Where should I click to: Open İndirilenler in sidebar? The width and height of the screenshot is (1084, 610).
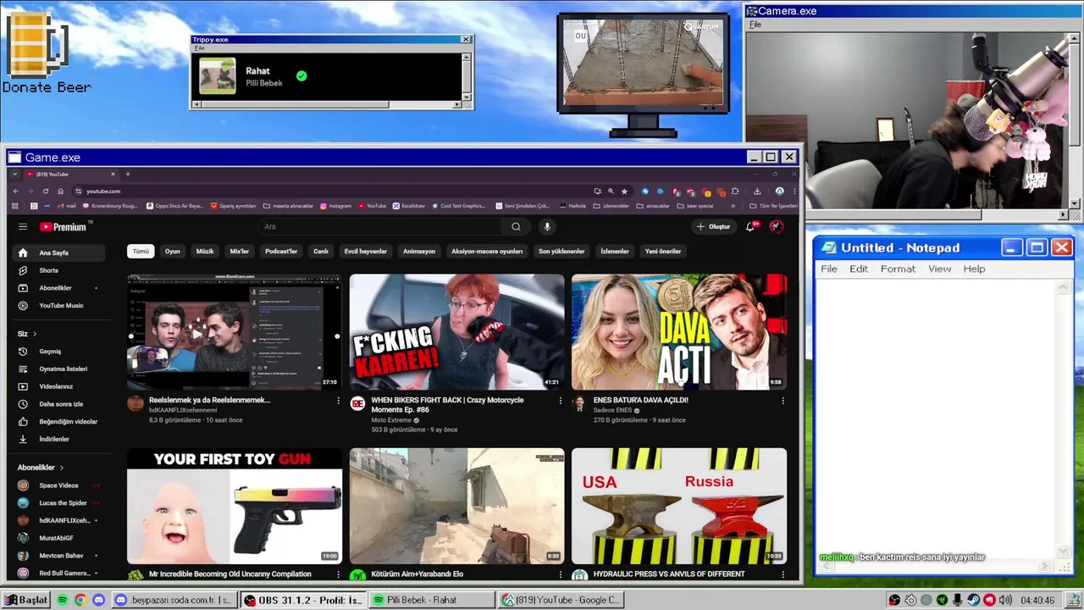(x=58, y=439)
